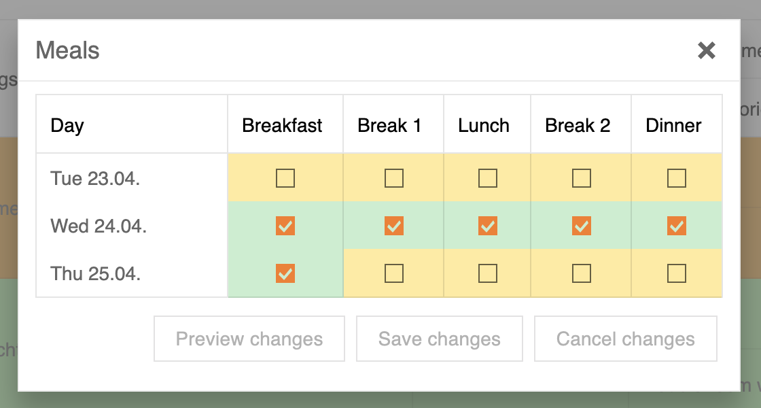This screenshot has width=761, height=408.
Task: Deselect Break 2 for Wed 24.04.
Action: point(582,226)
